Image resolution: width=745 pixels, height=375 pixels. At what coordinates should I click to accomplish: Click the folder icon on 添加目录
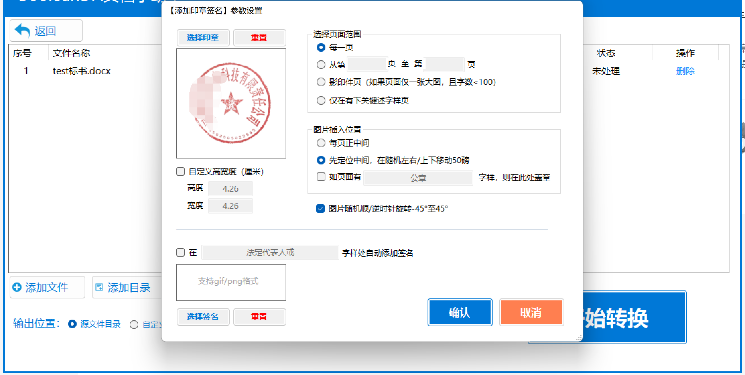[x=99, y=287]
